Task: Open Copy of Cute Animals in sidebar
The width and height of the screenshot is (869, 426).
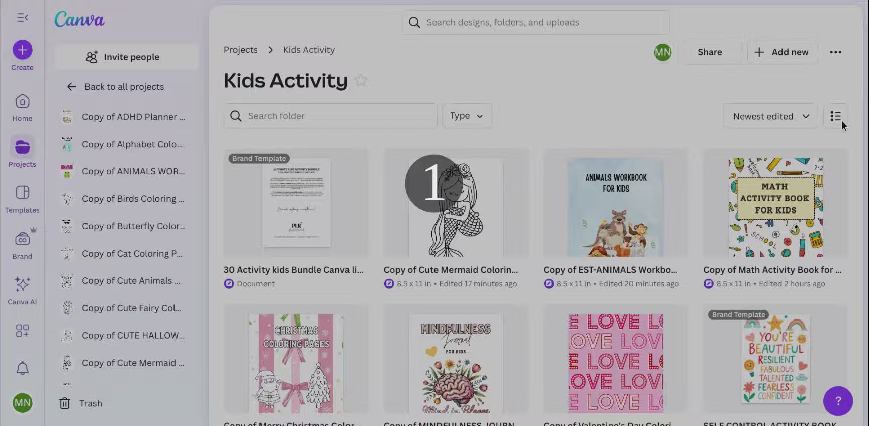Action: pos(126,281)
